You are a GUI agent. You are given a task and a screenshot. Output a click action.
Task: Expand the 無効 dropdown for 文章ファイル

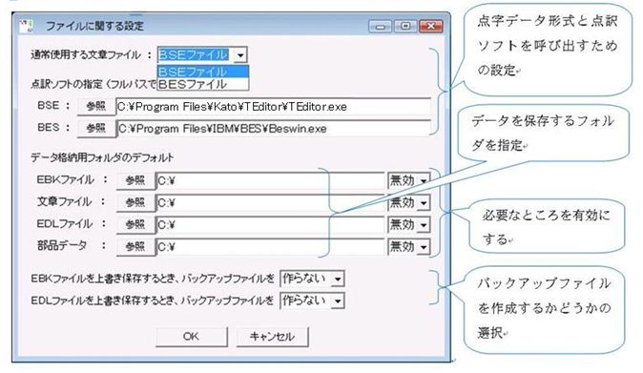click(424, 203)
